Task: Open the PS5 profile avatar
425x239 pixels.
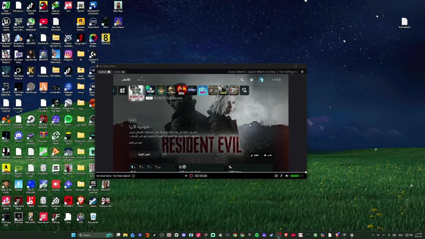Action: pos(261,80)
